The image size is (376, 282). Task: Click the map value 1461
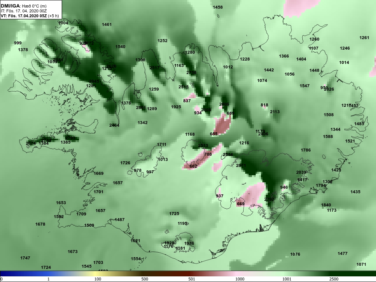point(107,24)
